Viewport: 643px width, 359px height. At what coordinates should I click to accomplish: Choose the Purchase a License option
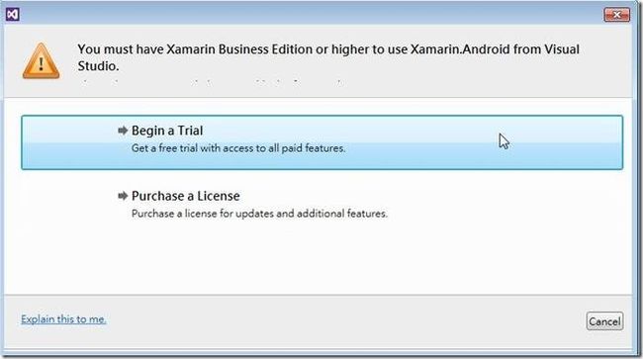321,204
